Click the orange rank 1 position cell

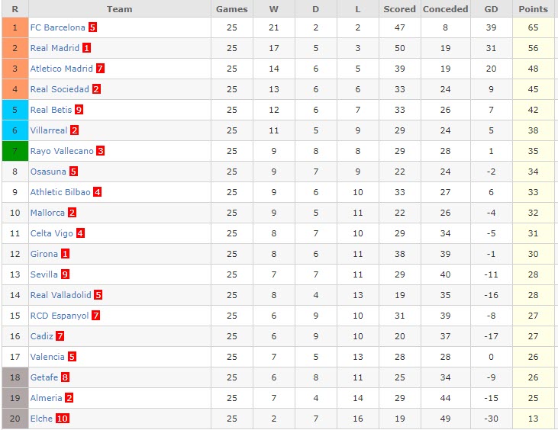tap(15, 27)
